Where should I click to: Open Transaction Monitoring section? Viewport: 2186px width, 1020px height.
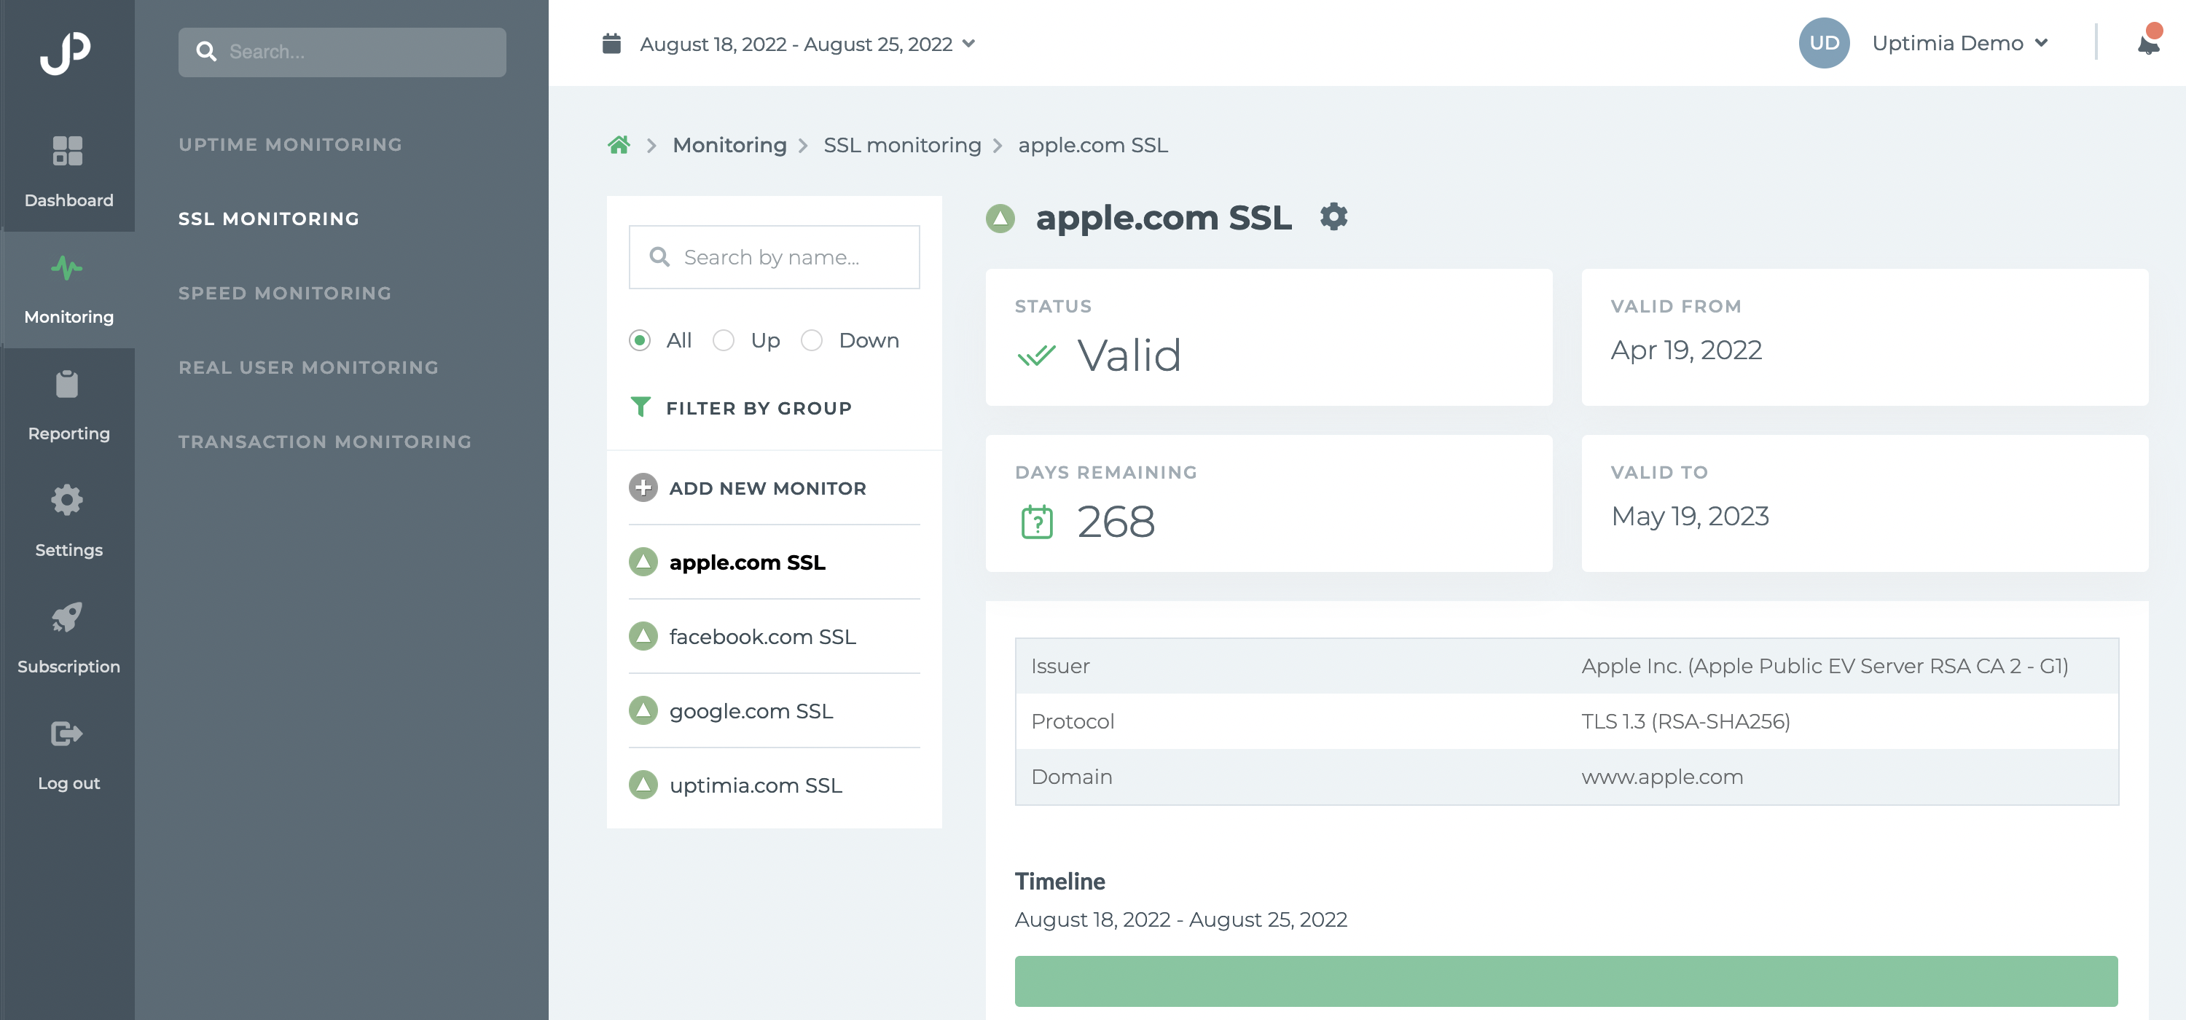pos(324,442)
